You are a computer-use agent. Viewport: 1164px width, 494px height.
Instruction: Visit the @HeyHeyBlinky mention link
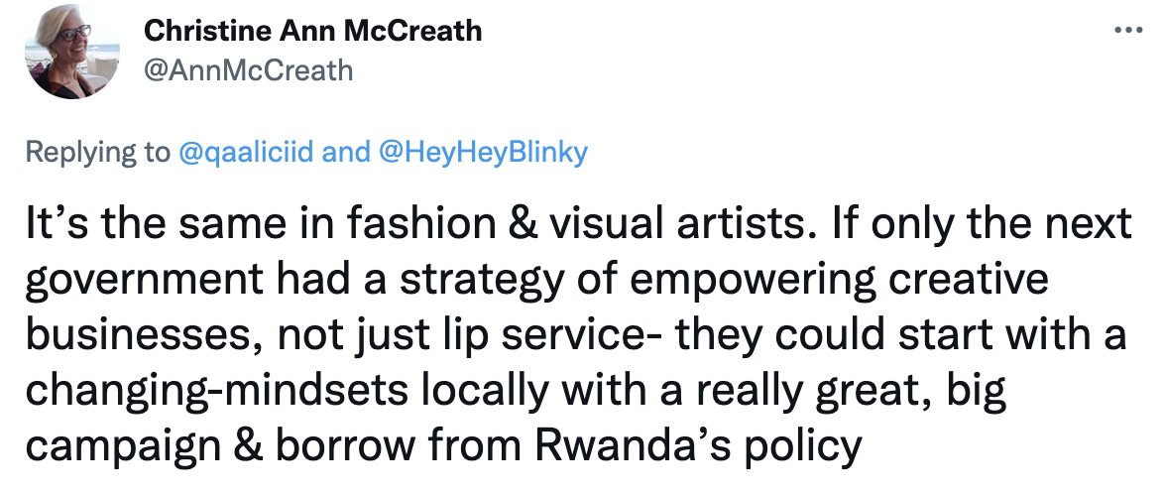point(483,152)
